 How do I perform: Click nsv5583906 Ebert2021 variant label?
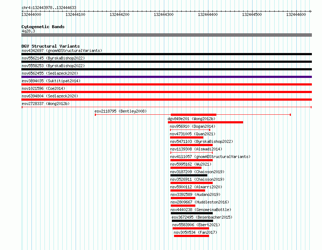(x=196, y=225)
